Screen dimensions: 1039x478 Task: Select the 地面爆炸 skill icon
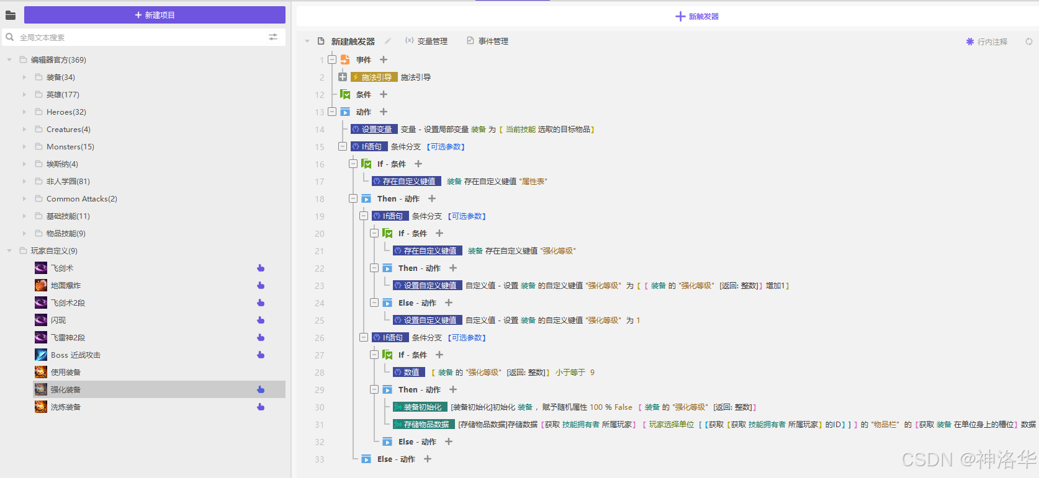[41, 285]
